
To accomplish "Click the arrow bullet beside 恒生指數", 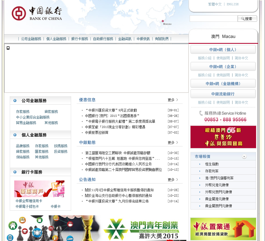I will click(200, 164).
